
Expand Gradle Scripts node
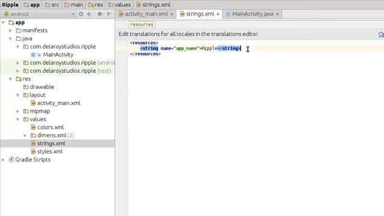[3, 160]
